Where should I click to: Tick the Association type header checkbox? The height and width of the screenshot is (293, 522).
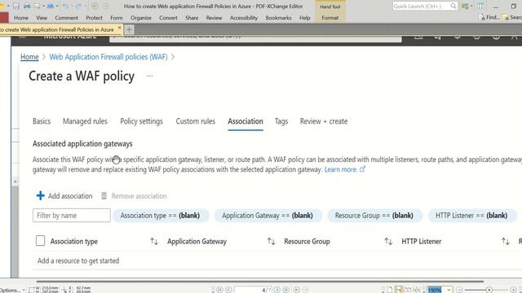click(40, 241)
